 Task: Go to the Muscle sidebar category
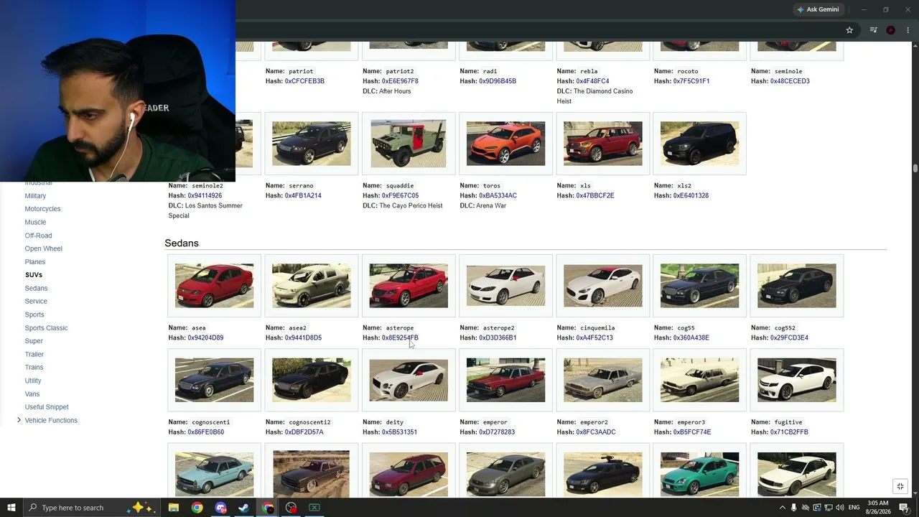point(35,223)
